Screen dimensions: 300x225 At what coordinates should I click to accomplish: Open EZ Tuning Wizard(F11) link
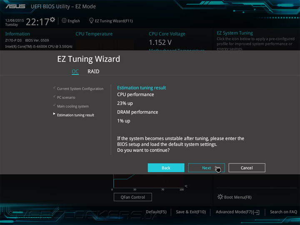coord(114,21)
